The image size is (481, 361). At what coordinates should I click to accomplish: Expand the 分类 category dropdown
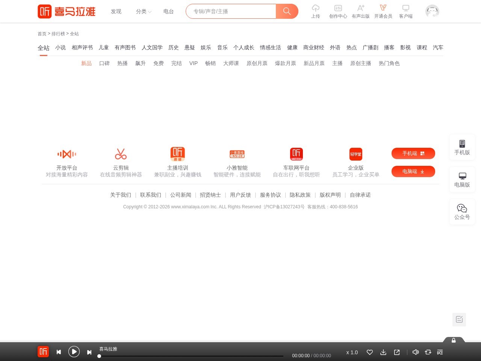(x=144, y=12)
